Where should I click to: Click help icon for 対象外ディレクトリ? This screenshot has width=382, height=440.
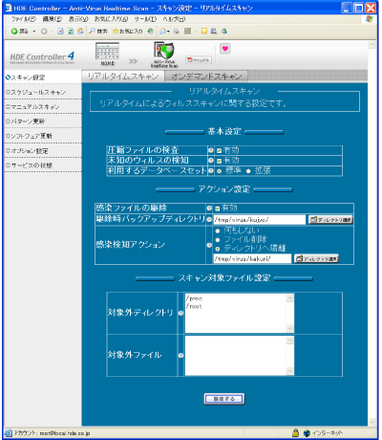click(x=180, y=313)
